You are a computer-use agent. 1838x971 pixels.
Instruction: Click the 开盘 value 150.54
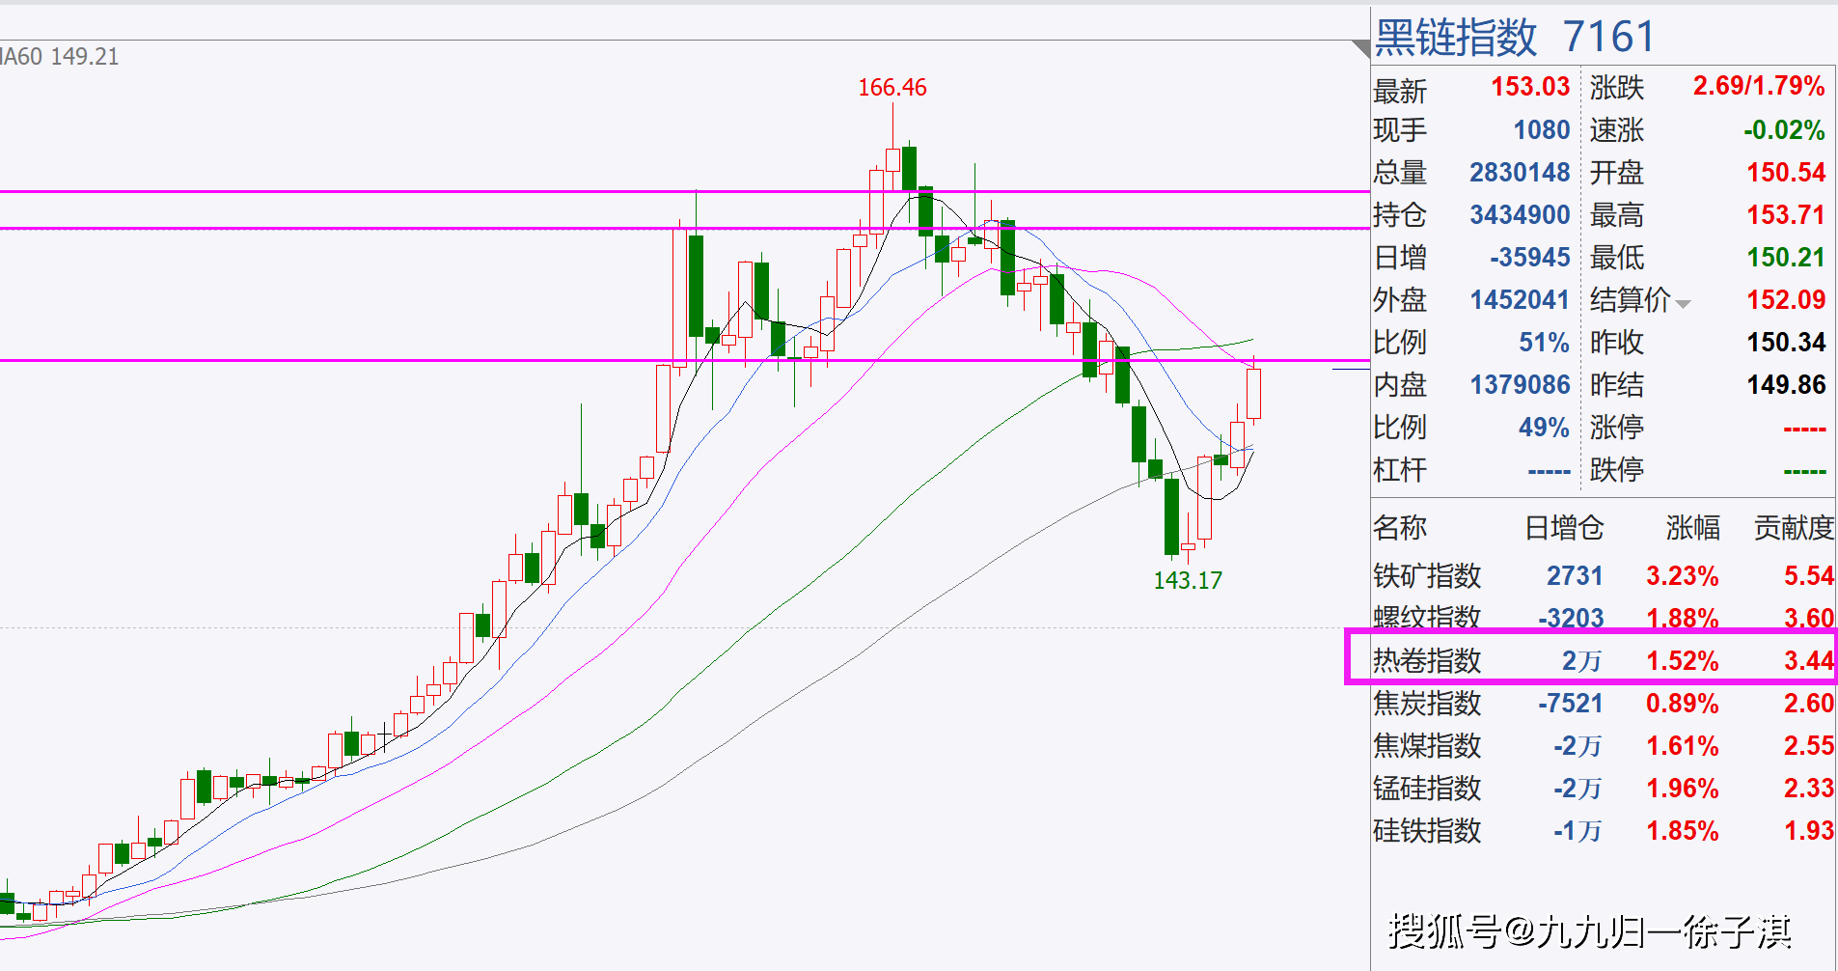(x=1786, y=173)
